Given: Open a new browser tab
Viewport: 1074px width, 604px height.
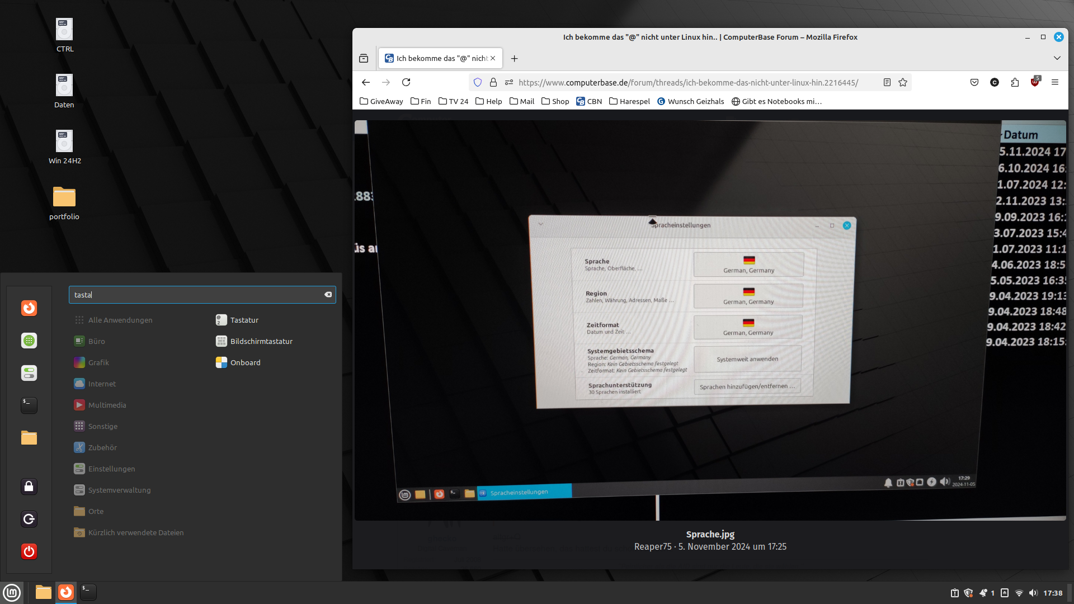Looking at the screenshot, I should (514, 58).
